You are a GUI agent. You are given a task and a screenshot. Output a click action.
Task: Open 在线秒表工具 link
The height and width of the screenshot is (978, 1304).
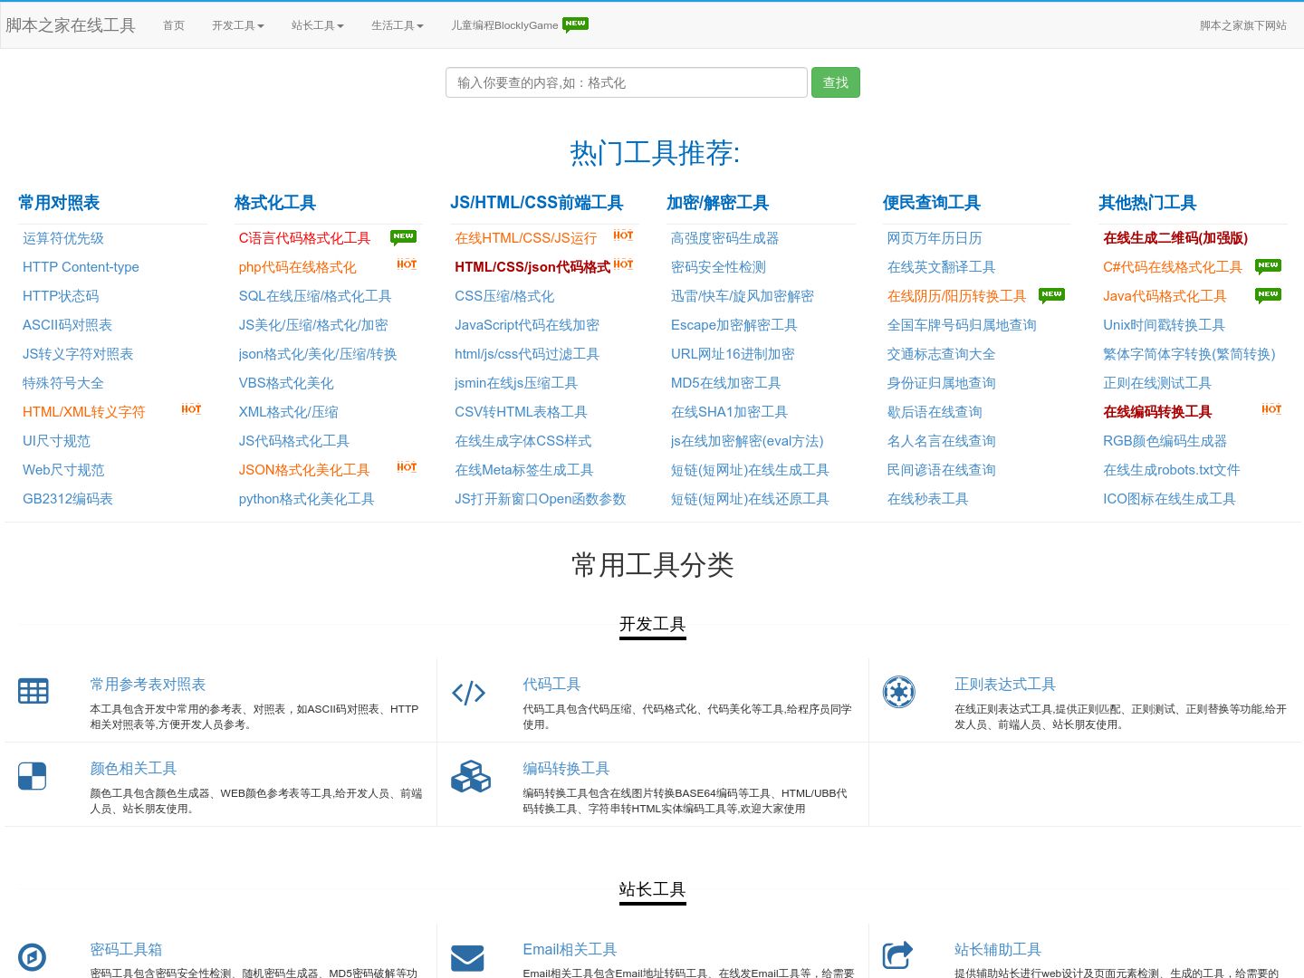pos(928,499)
